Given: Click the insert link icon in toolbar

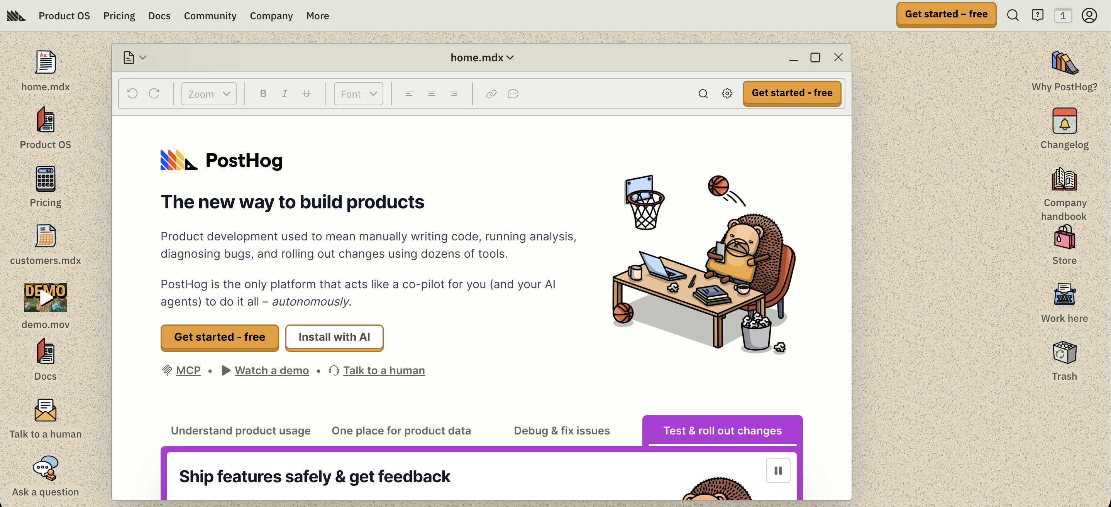Looking at the screenshot, I should pyautogui.click(x=491, y=93).
